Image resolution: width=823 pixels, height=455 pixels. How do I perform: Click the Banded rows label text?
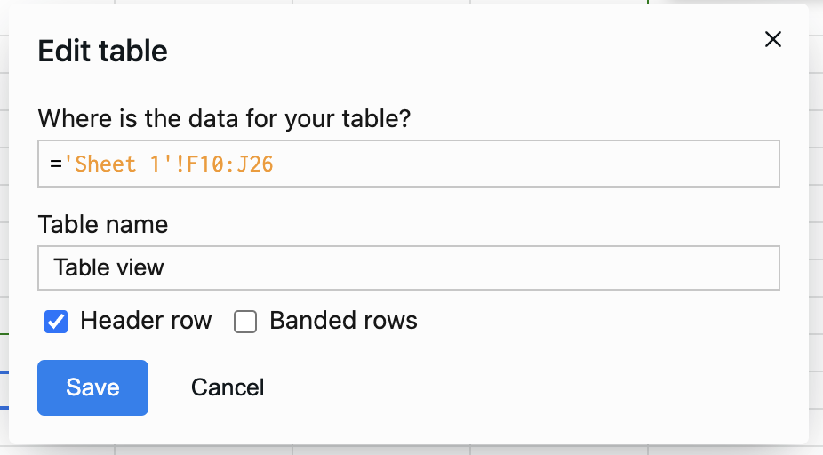tap(343, 320)
